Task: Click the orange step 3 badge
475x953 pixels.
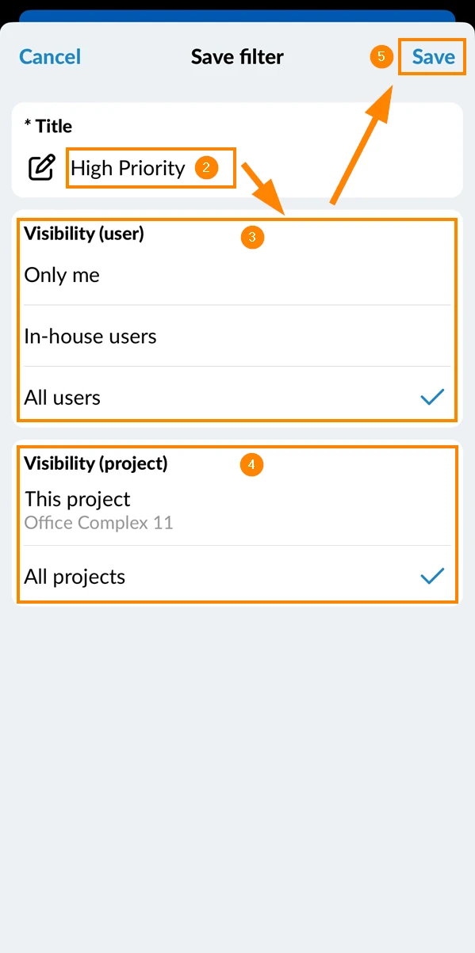Action: click(251, 237)
